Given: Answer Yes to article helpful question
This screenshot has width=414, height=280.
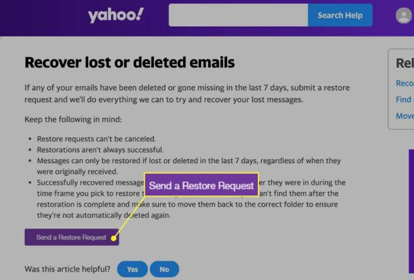Looking at the screenshot, I should click(x=132, y=269).
